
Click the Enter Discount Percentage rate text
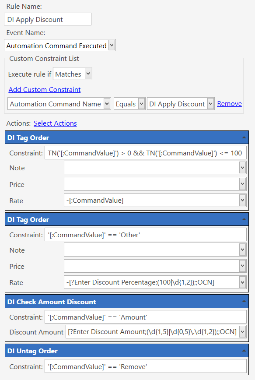click(140, 282)
